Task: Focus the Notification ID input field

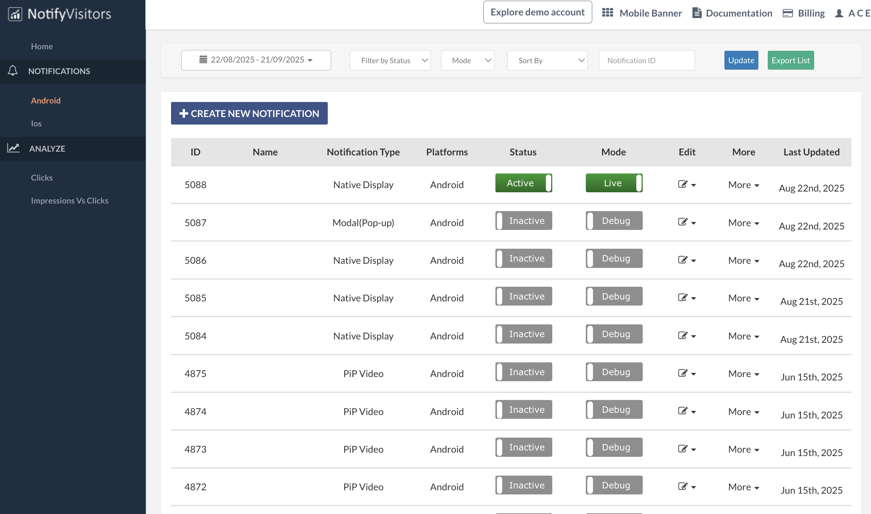Action: click(646, 60)
